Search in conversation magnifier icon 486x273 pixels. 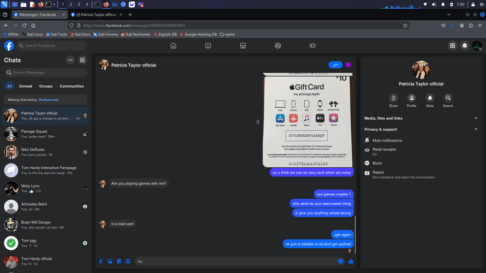(448, 98)
